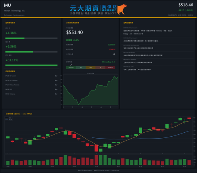
Task: Click the Technology - Semiconductors sector label
Action: pyautogui.click(x=14, y=15)
